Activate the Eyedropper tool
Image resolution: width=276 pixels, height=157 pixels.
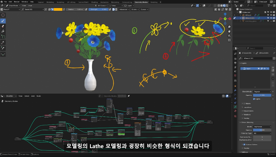click(x=3, y=48)
